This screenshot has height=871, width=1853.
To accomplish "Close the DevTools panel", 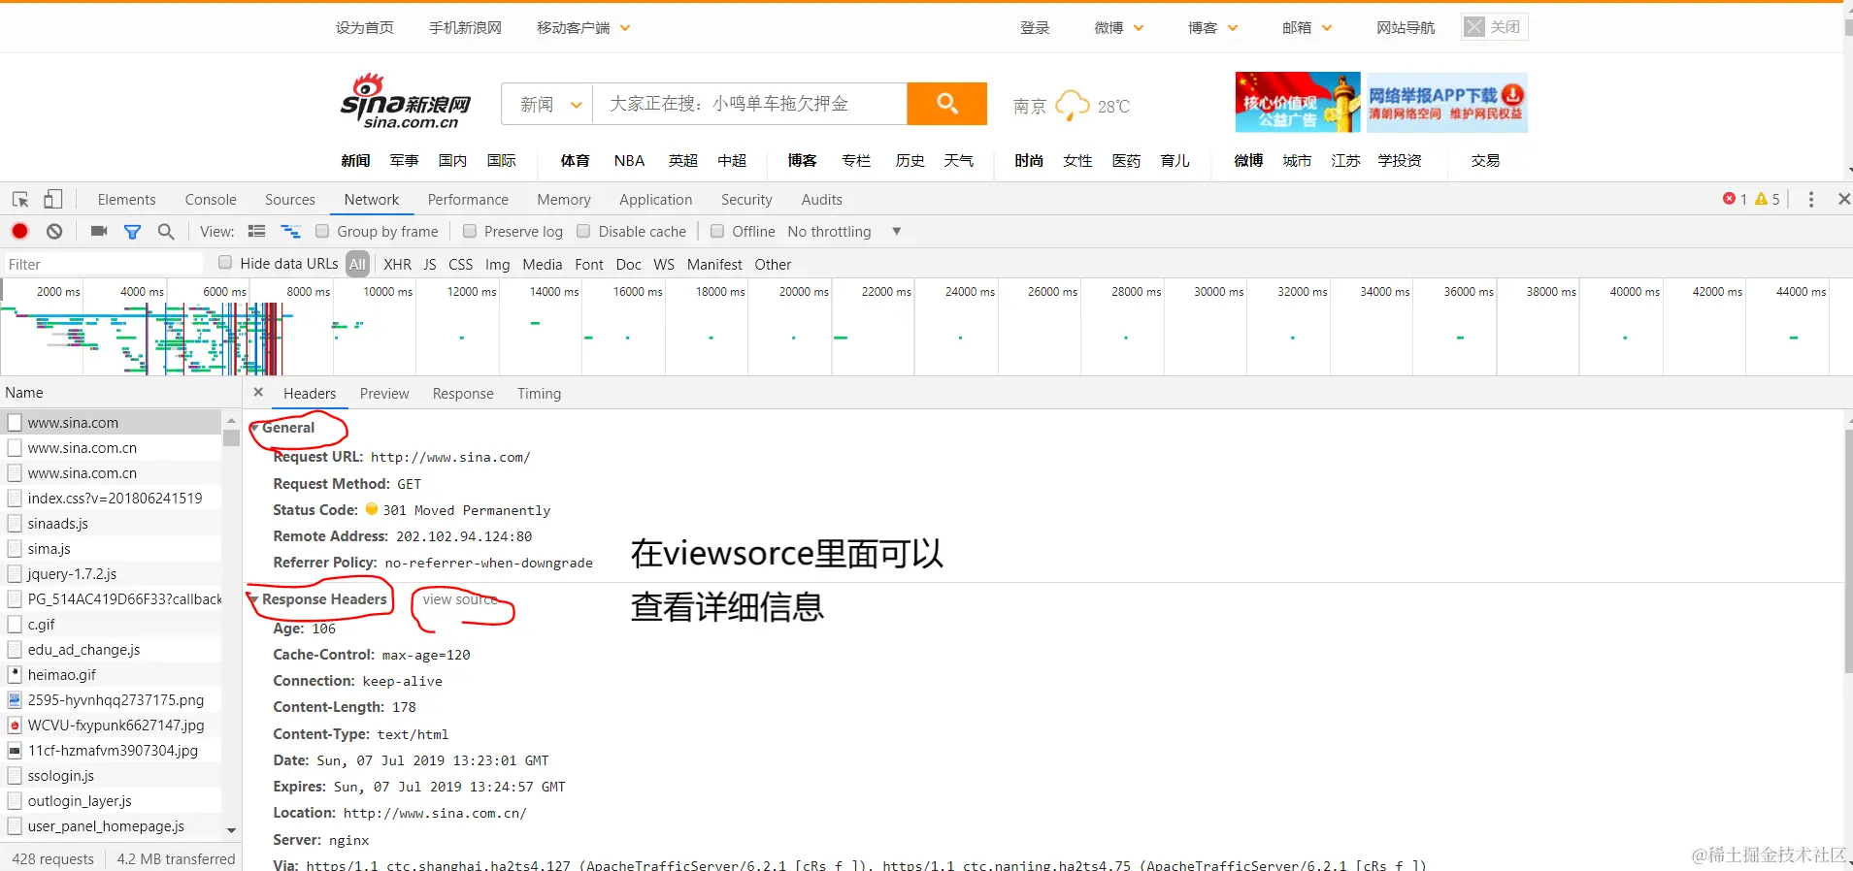I will (x=1843, y=199).
